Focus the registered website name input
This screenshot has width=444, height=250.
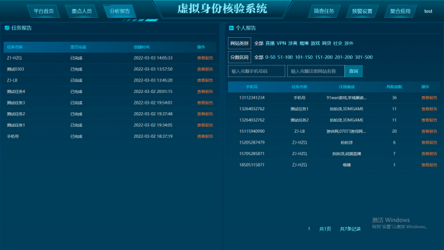316,71
